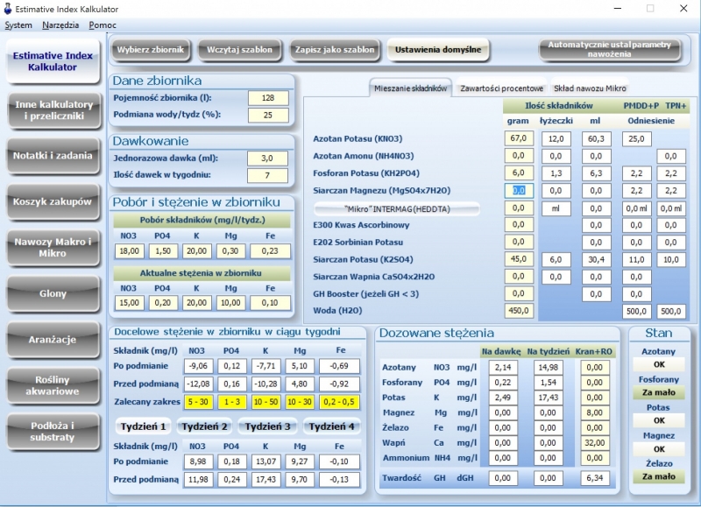Viewport: 701px width, 507px height.
Task: Select the Tydzień 4 tab
Action: click(x=332, y=426)
